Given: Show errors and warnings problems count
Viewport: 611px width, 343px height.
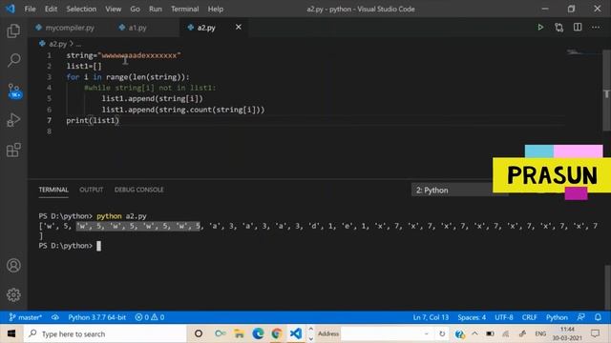Looking at the screenshot, I should pos(150,317).
